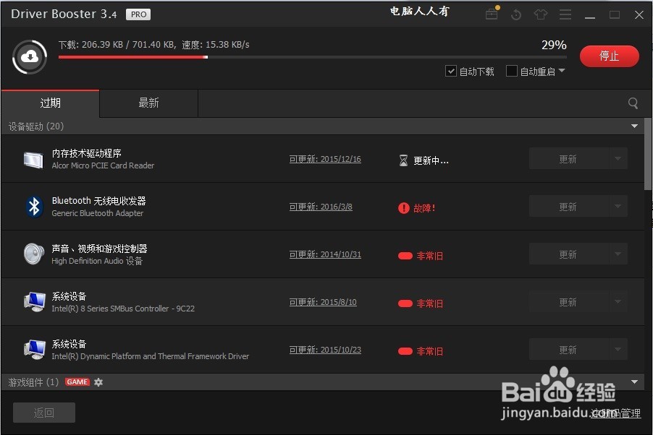Open update dropdown arrow for Alcor Card Reader
The width and height of the screenshot is (653, 435).
[x=618, y=158]
